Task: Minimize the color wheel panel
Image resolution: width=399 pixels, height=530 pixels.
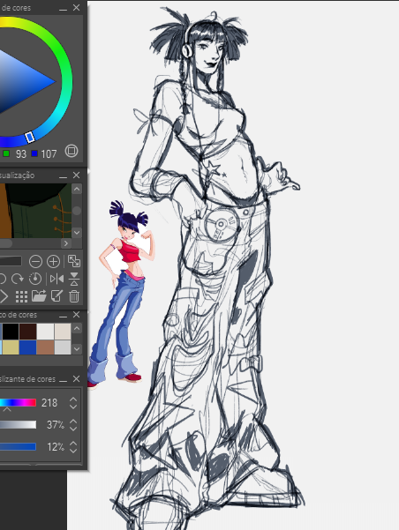Action: (63, 8)
